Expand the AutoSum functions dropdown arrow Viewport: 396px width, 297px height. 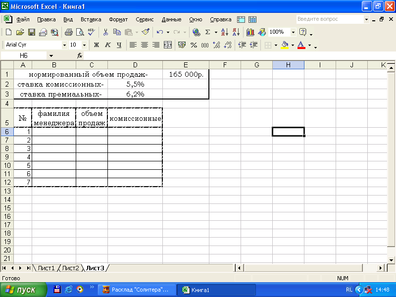click(216, 32)
